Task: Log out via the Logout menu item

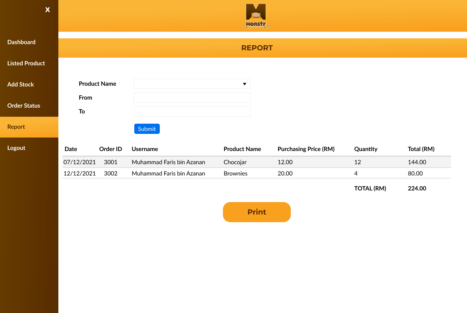Action: pyautogui.click(x=16, y=148)
